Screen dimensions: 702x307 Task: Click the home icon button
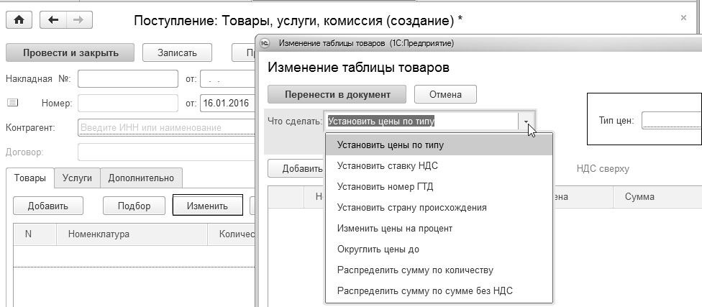[19, 20]
